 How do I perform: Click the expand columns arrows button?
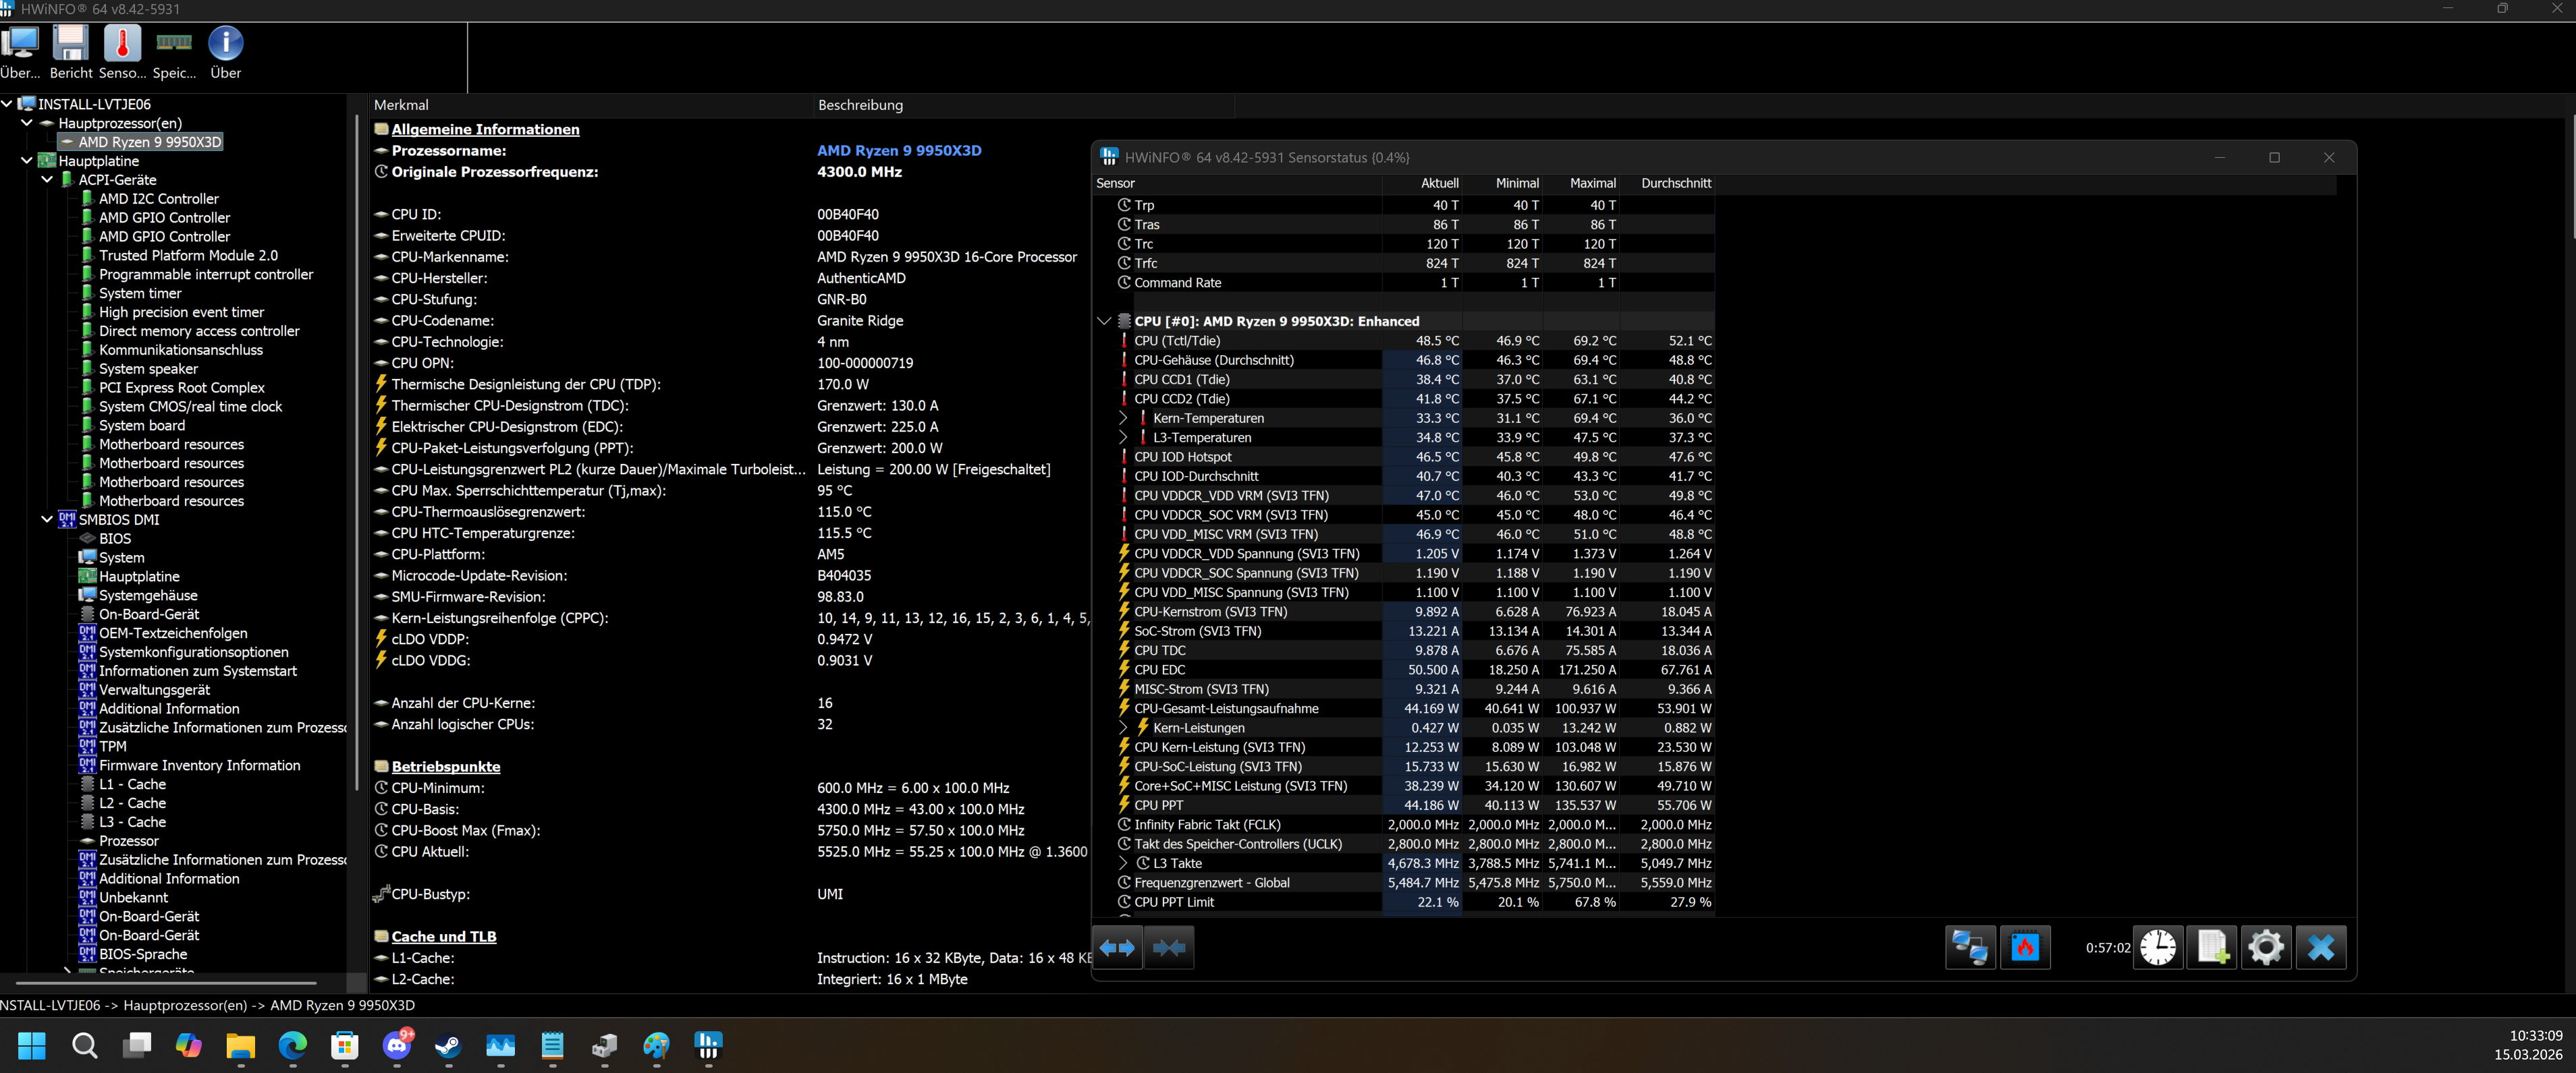tap(1117, 947)
